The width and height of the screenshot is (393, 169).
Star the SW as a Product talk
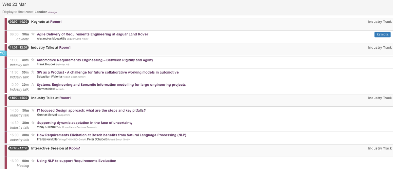tap(33, 72)
